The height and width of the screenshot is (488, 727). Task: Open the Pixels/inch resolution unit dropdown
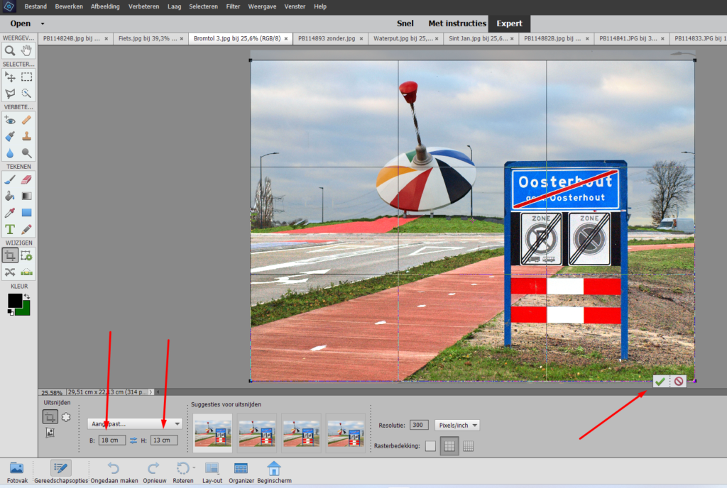(457, 425)
